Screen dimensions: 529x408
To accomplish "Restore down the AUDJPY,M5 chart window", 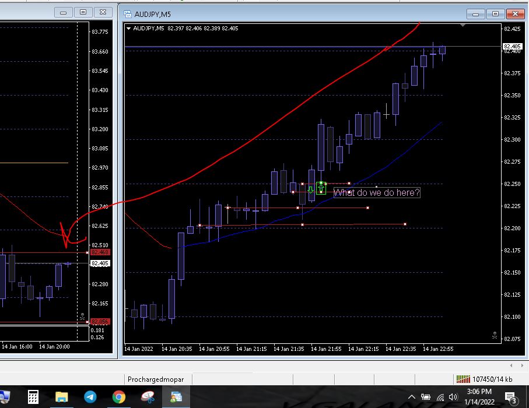I will [495, 14].
